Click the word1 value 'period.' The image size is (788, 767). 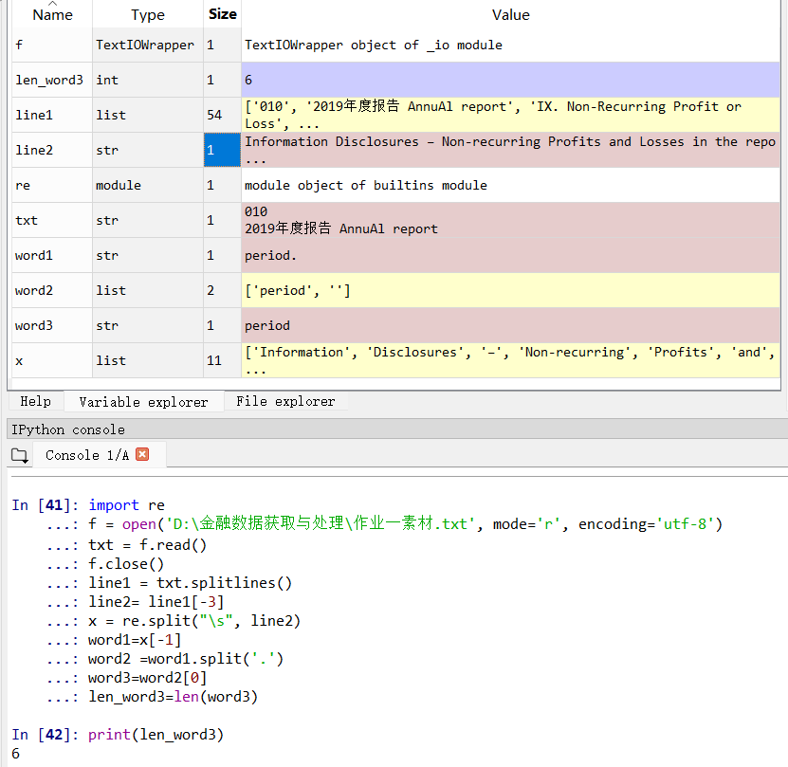(x=510, y=255)
